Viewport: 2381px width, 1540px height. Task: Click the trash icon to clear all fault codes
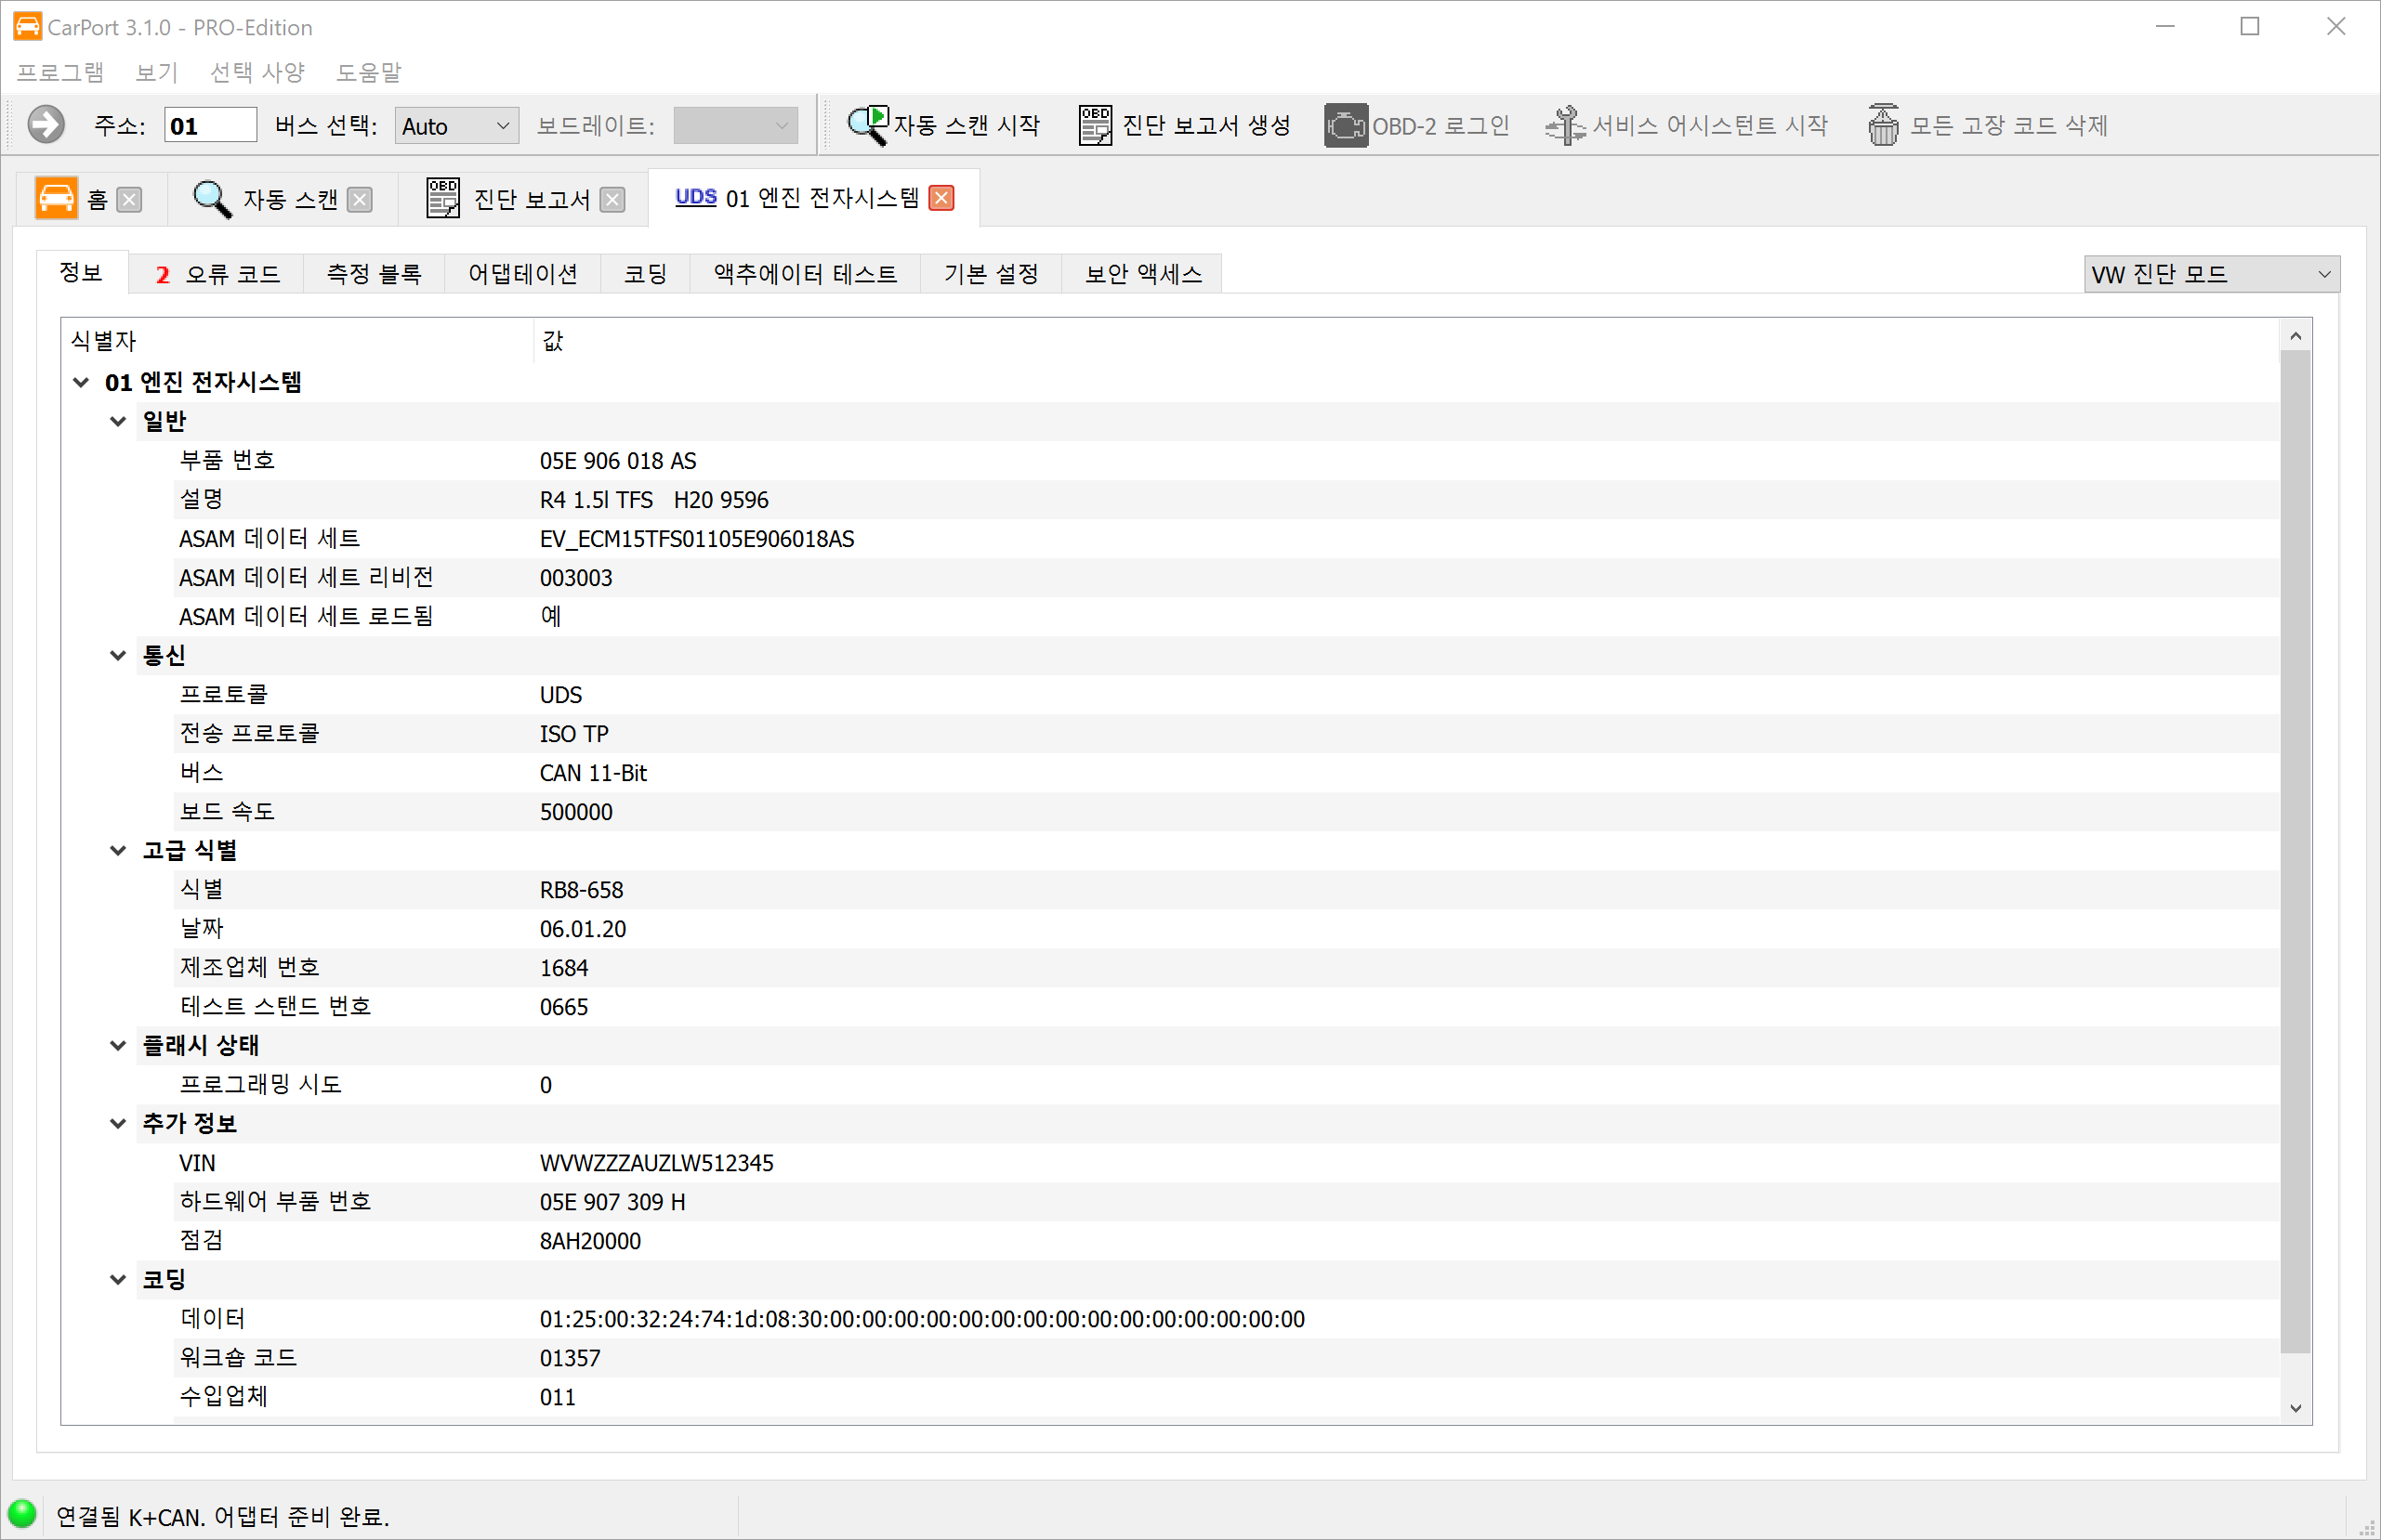pyautogui.click(x=1883, y=125)
